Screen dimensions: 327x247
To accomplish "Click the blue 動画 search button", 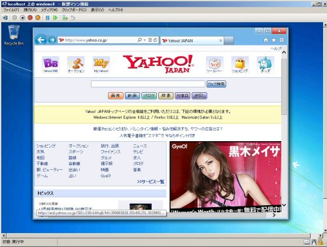I will pos(132,95).
